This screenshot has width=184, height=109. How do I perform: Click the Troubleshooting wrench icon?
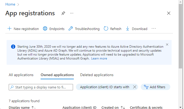click(x=71, y=28)
